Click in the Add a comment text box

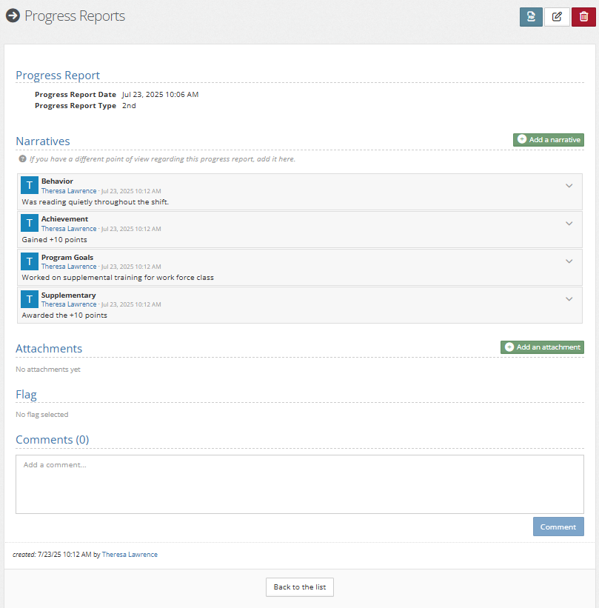tap(300, 484)
